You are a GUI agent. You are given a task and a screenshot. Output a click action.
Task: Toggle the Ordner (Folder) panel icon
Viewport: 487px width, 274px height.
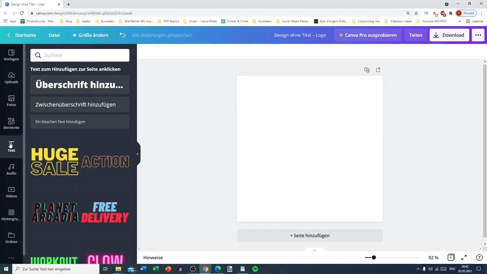11,237
